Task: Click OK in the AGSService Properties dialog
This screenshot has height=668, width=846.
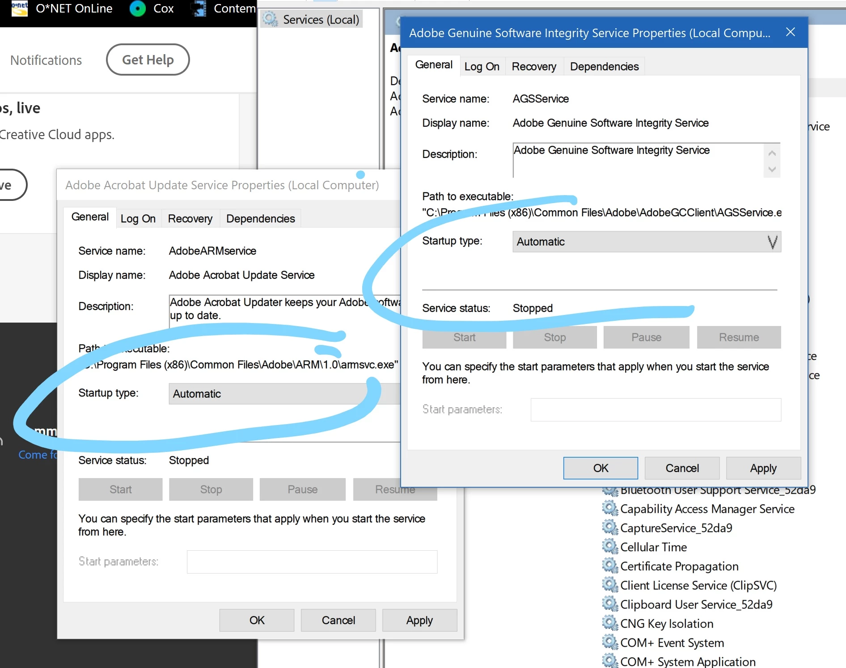Action: 601,468
